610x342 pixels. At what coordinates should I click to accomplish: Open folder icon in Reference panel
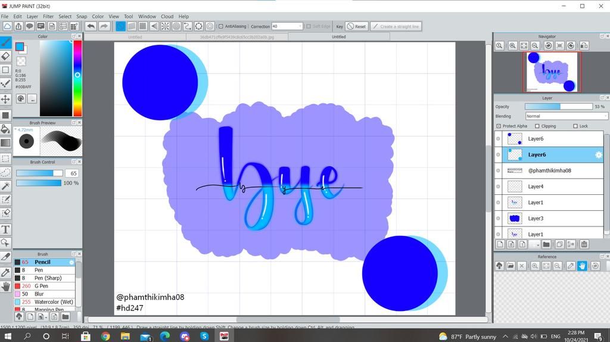pos(511,266)
